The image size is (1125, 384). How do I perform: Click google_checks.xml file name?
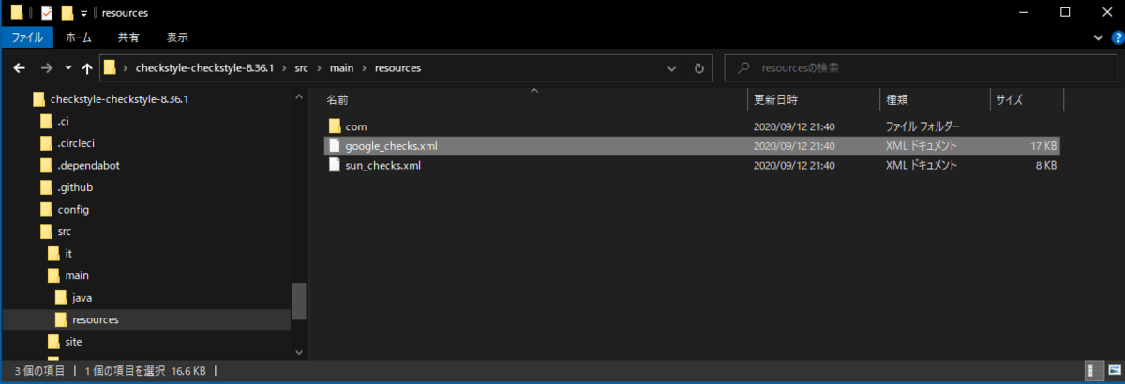[391, 145]
